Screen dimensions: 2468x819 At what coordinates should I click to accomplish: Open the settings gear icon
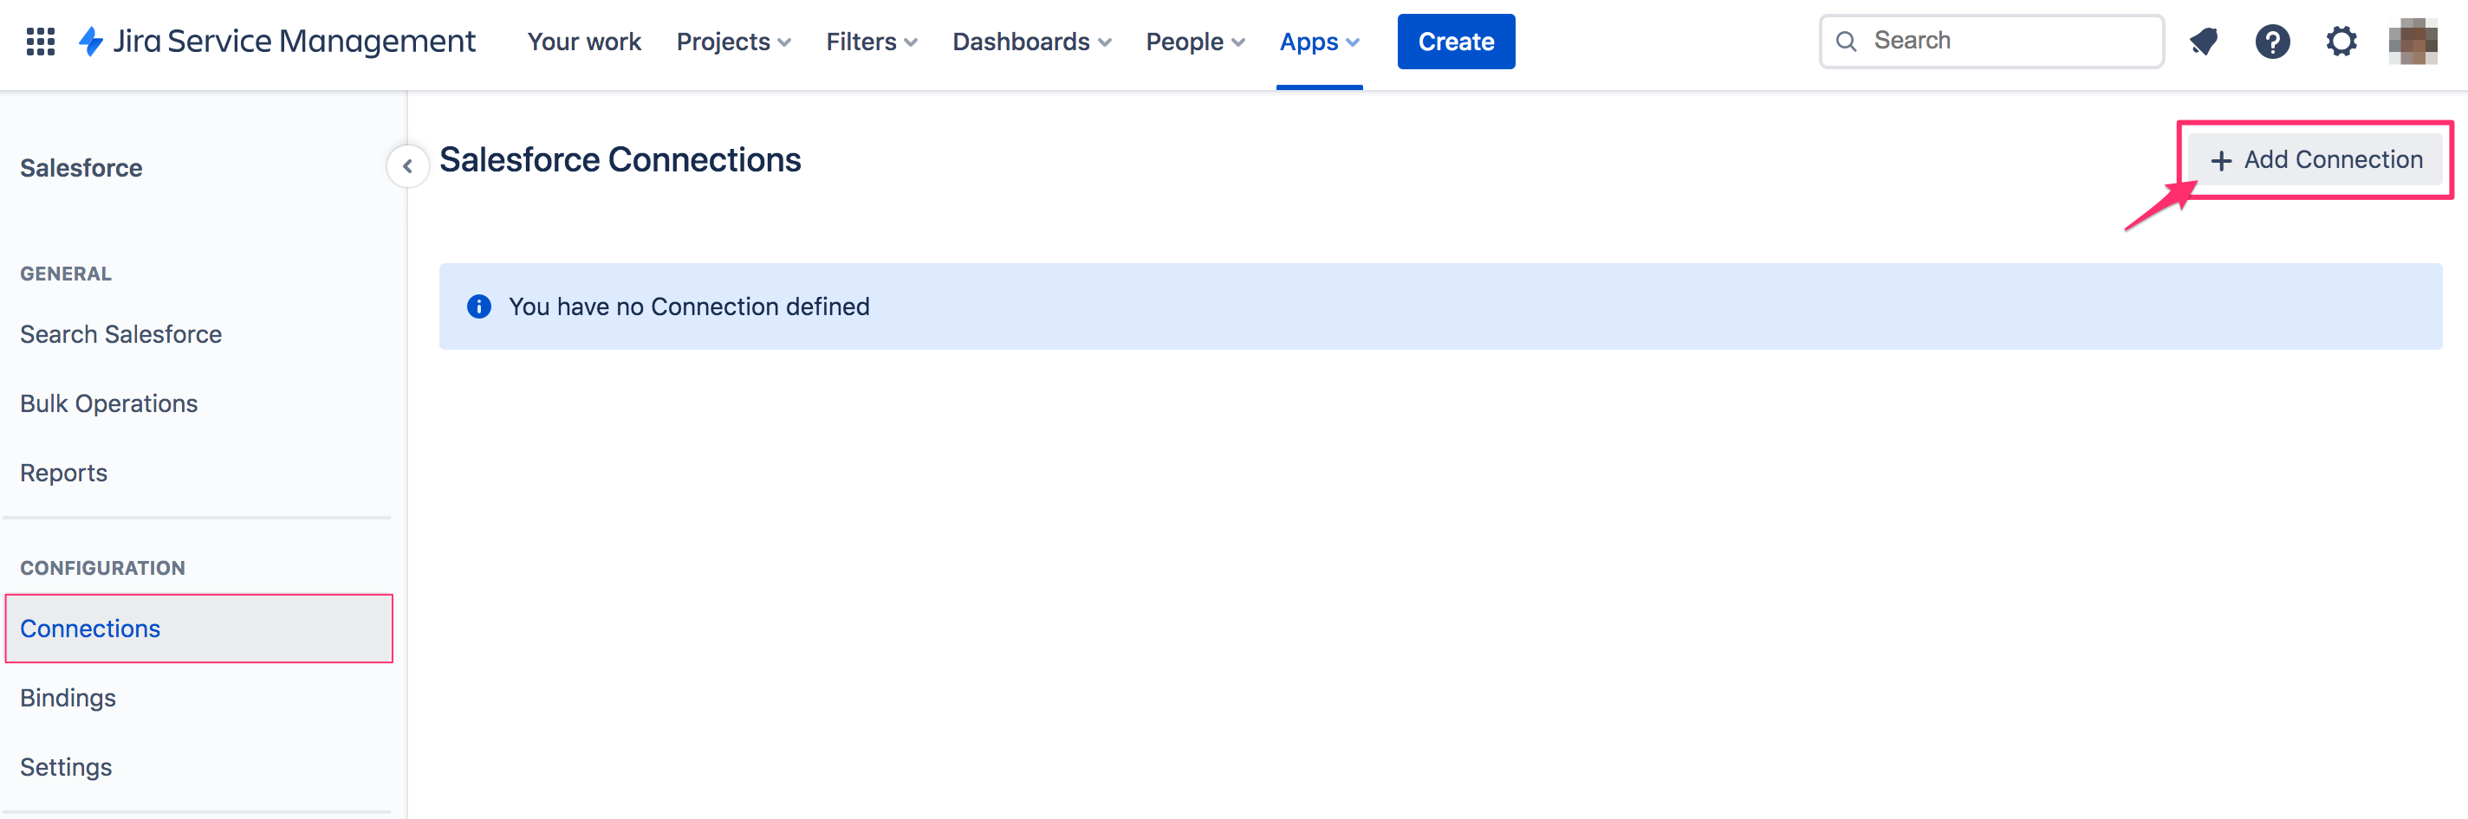click(x=2341, y=42)
